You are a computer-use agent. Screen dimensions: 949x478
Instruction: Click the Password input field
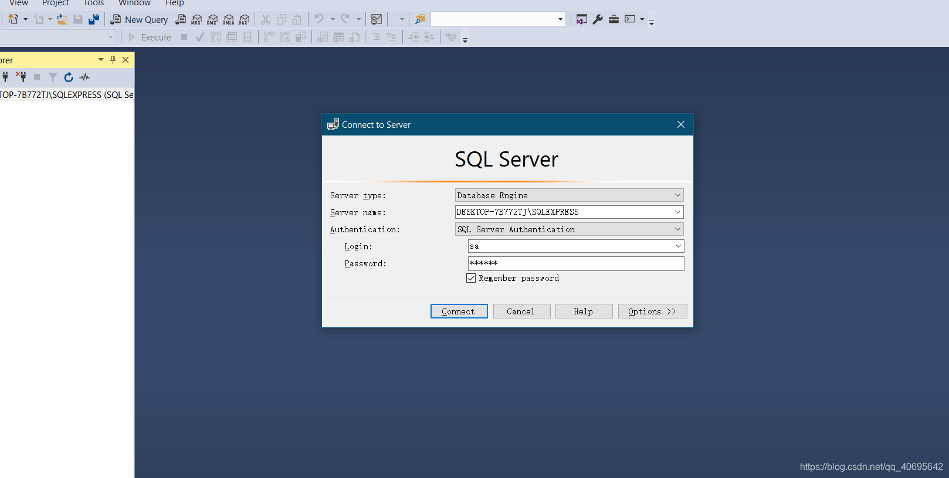(x=576, y=263)
